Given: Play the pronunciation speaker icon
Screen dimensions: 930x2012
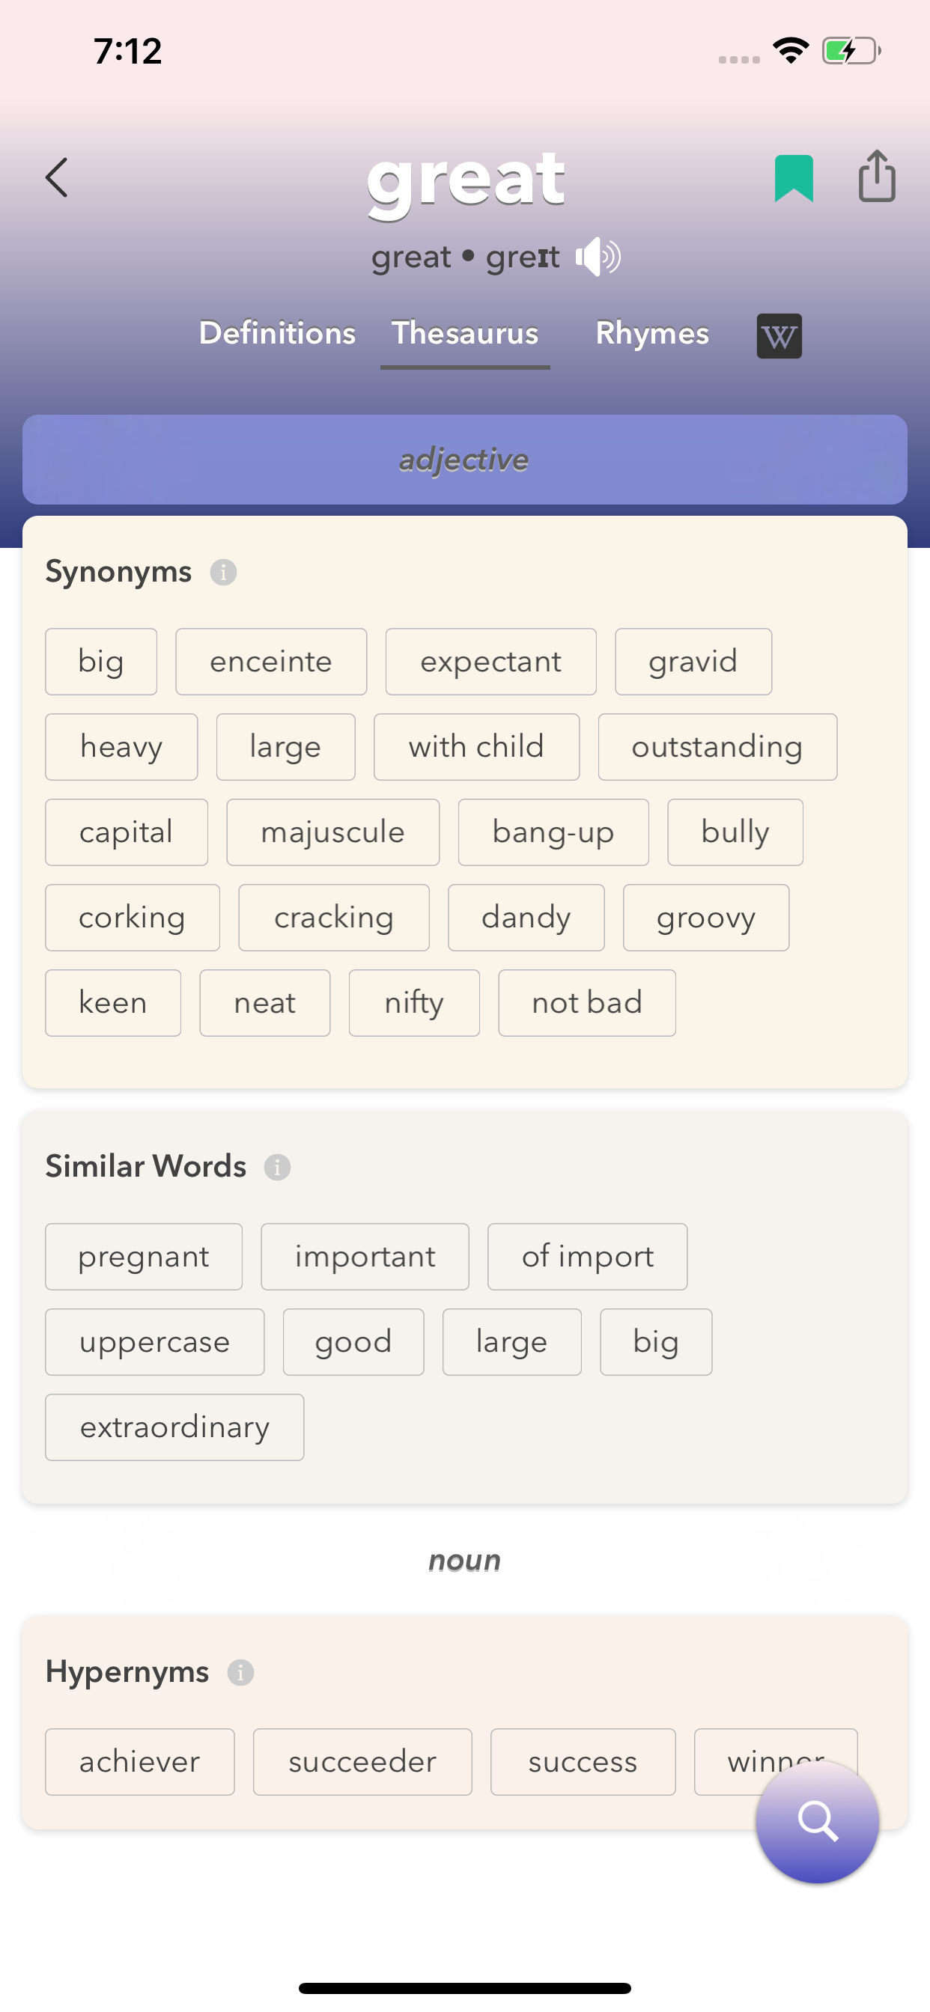Looking at the screenshot, I should (598, 257).
